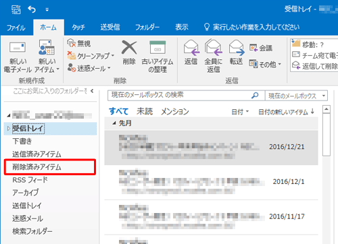
Task: Collapse the account mailbox tree node
Action: tap(9, 116)
